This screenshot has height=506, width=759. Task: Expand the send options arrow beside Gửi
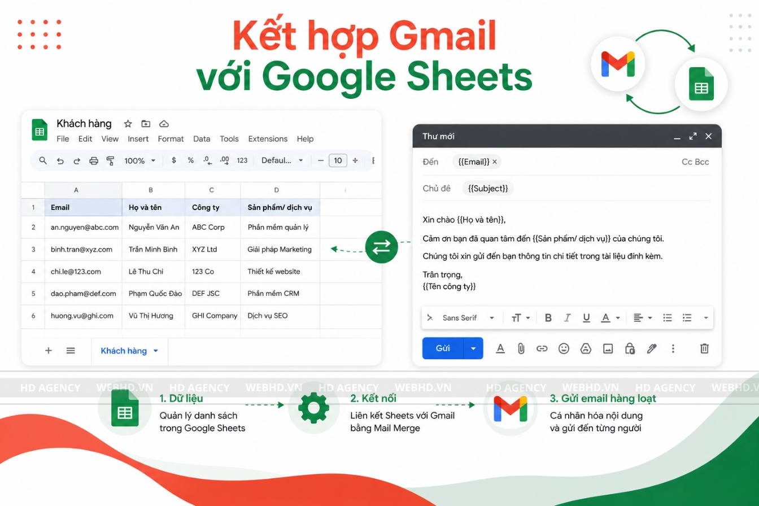point(473,348)
